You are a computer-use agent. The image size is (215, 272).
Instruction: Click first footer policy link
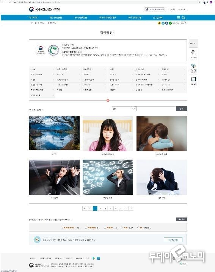(33, 258)
